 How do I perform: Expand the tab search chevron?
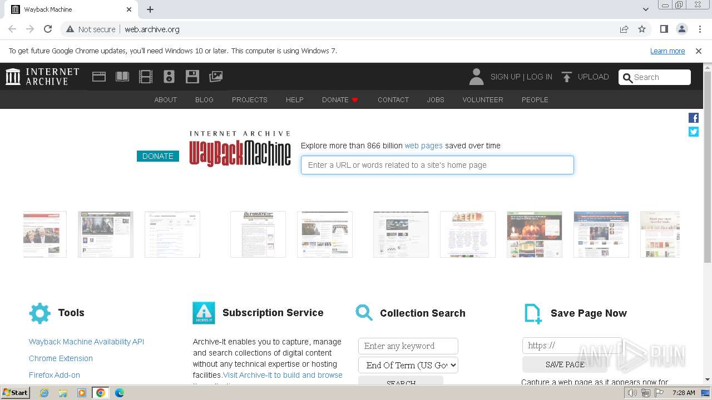point(645,9)
